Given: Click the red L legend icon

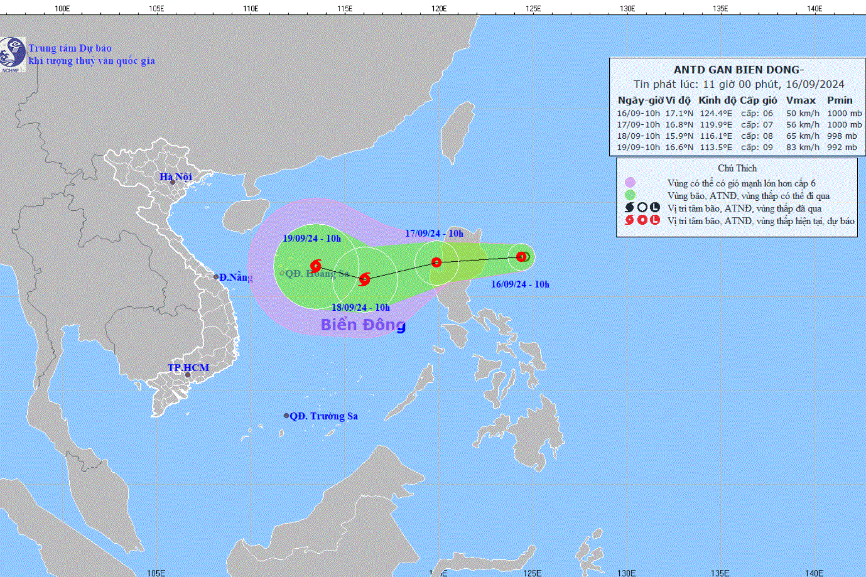Looking at the screenshot, I should click(655, 220).
